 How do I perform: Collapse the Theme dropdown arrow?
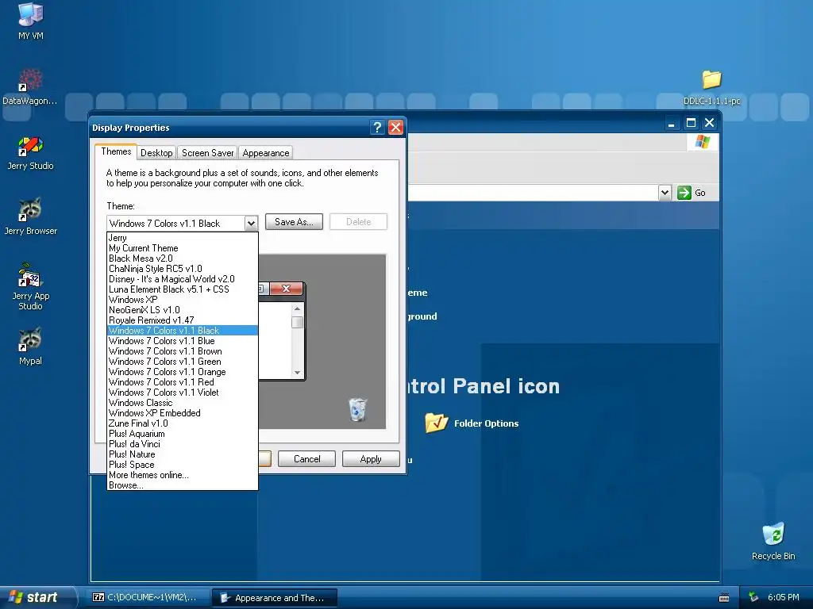coord(251,223)
